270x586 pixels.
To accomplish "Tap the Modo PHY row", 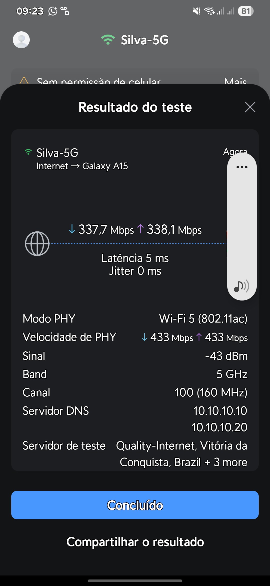I will [x=135, y=319].
